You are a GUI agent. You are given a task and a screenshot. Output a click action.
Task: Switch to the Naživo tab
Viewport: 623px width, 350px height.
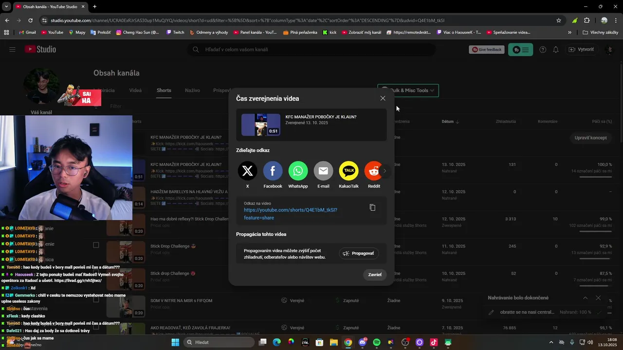coord(192,90)
